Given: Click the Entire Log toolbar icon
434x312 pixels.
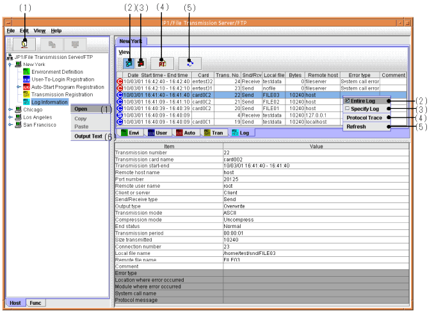Looking at the screenshot, I should [x=130, y=63].
